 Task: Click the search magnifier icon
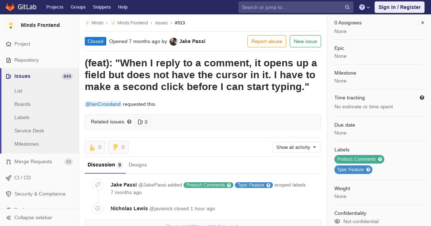[x=347, y=7]
